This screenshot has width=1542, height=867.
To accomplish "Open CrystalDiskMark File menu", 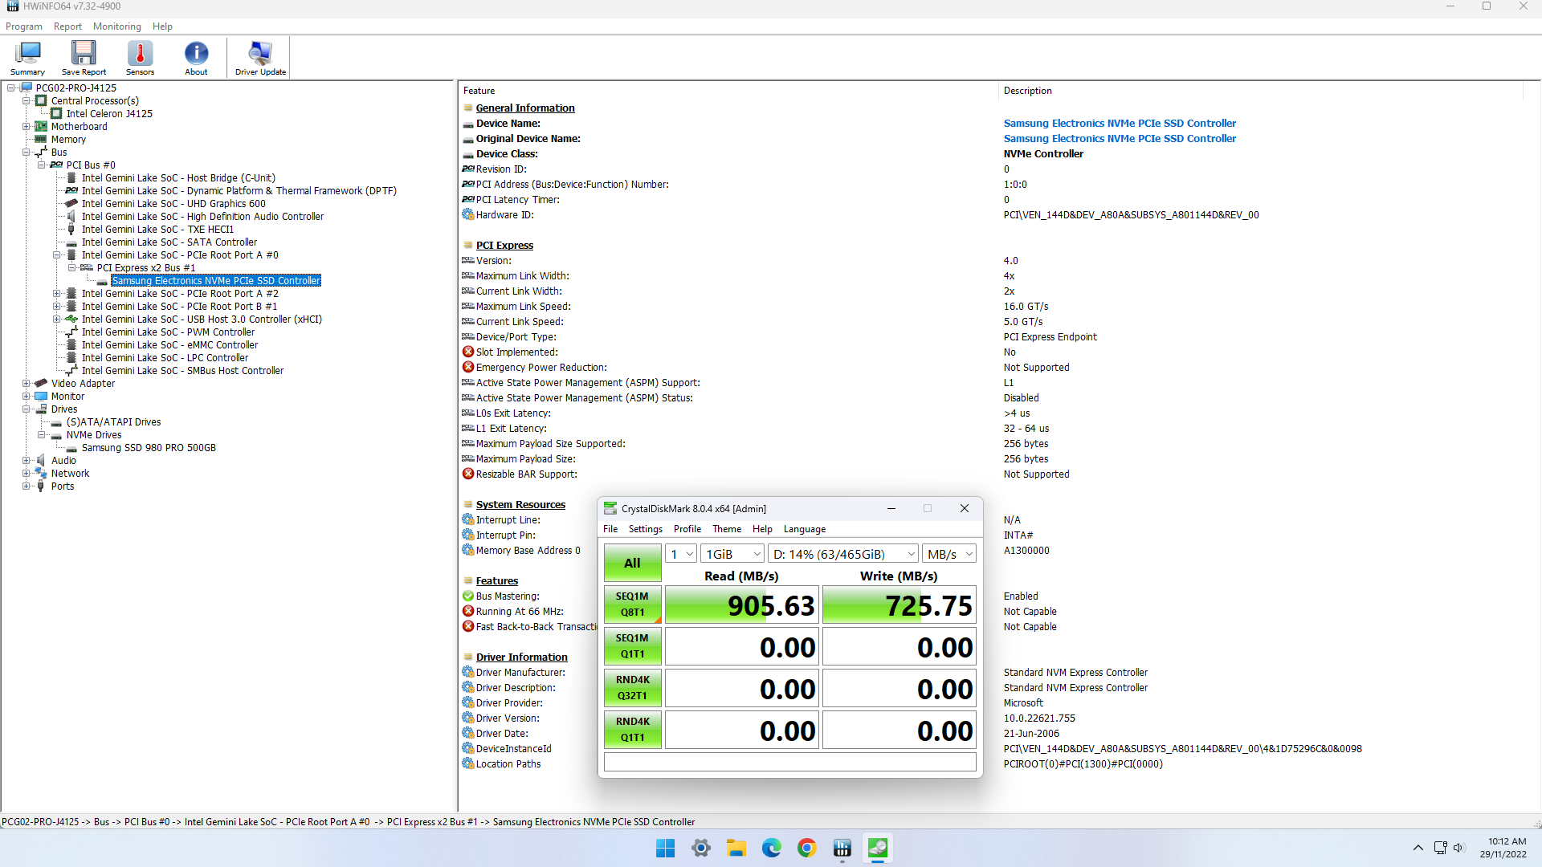I will 610,529.
